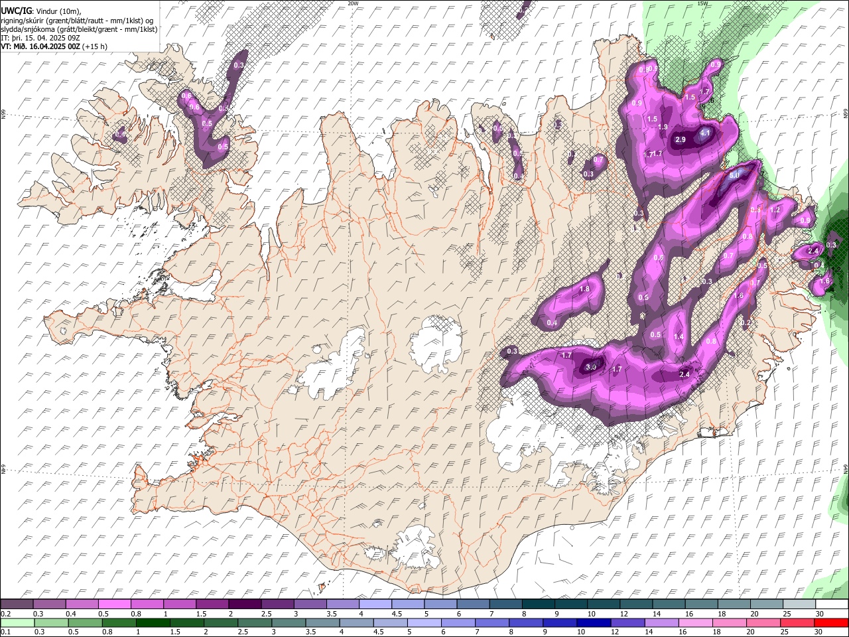The image size is (849, 637).
Task: Click the purple 12 swatch in lower legend row
Action: (x=627, y=623)
